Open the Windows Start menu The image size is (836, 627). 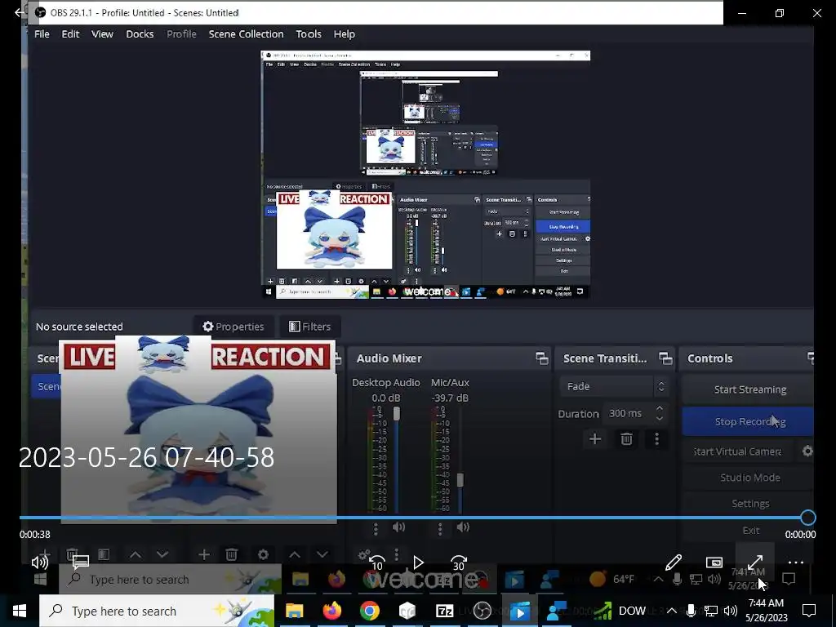(20, 611)
